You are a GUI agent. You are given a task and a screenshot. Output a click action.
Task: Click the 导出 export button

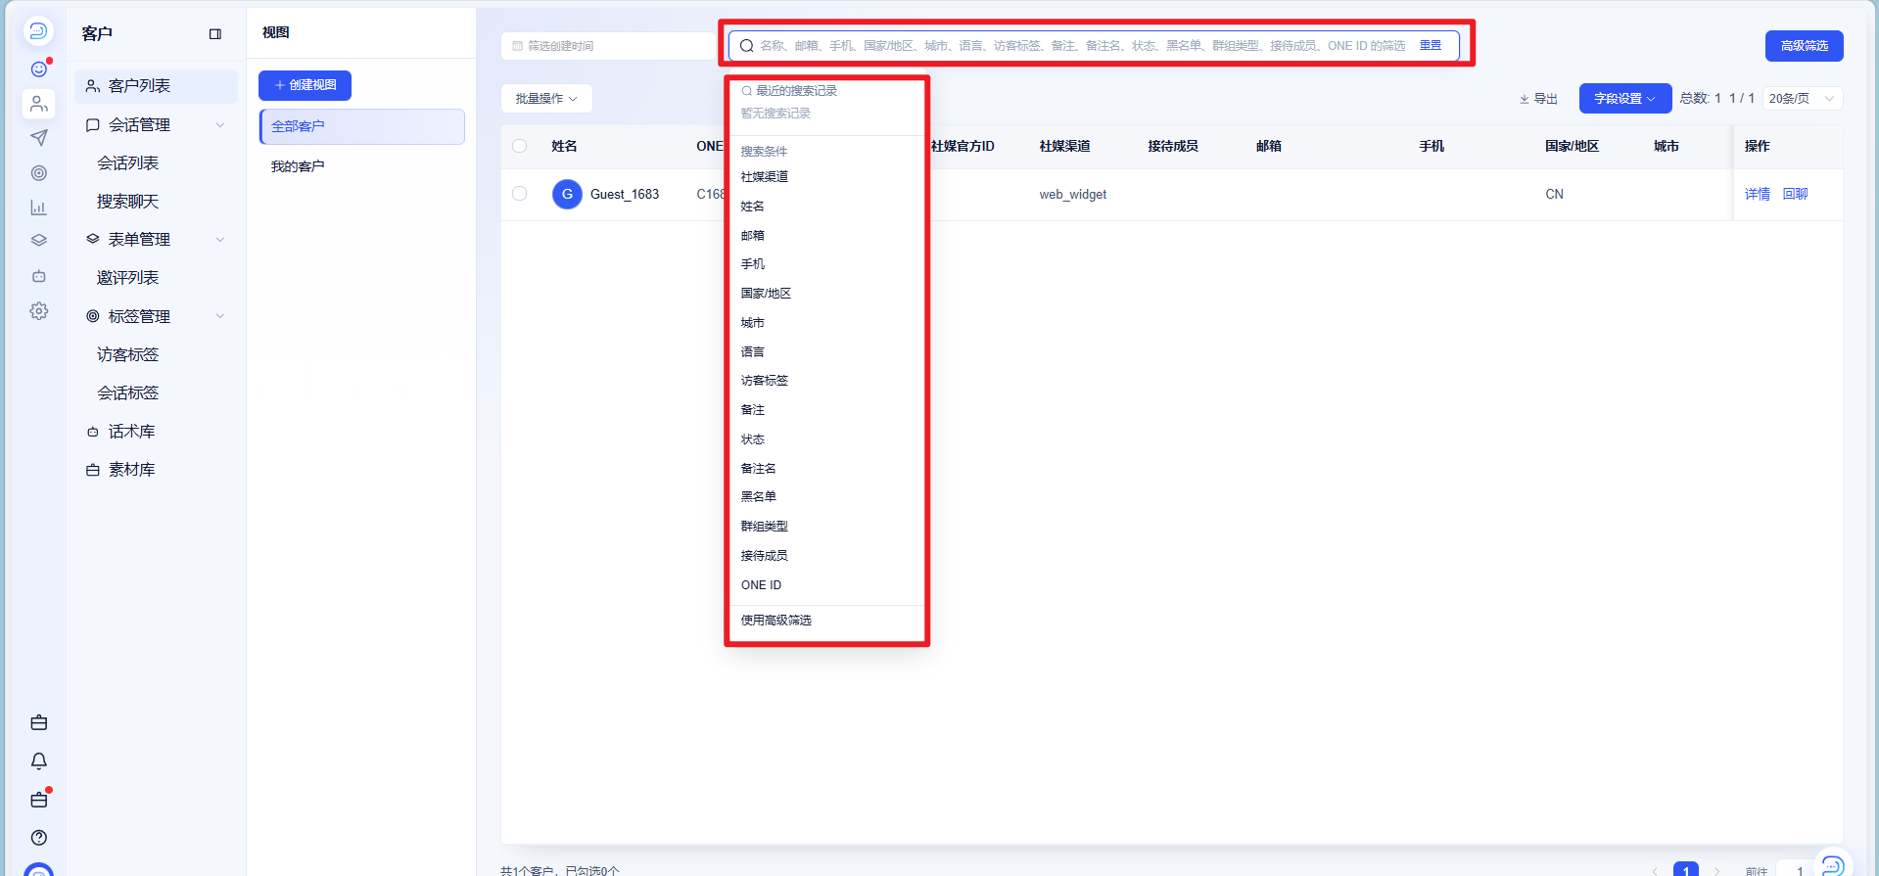pyautogui.click(x=1538, y=99)
